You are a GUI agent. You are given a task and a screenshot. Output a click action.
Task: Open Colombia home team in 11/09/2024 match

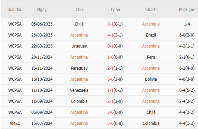click(x=79, y=101)
